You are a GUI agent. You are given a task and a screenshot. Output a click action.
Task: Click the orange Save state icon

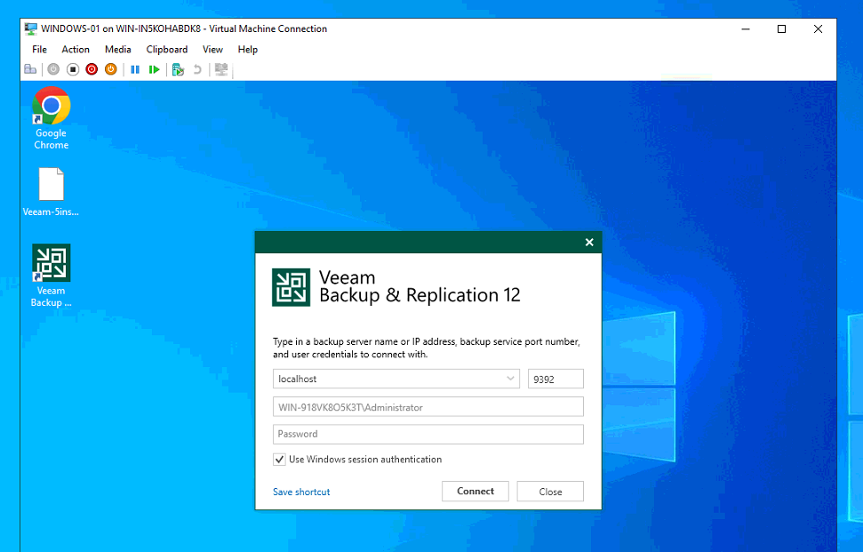pos(110,69)
